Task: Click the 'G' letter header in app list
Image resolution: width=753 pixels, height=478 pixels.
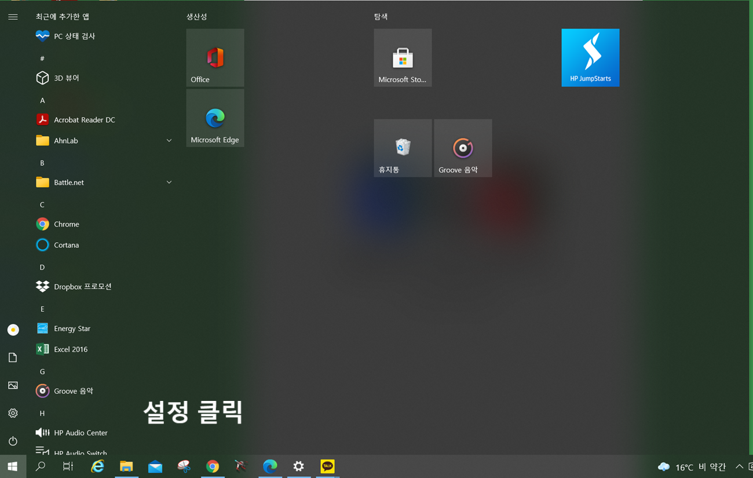Action: tap(42, 371)
